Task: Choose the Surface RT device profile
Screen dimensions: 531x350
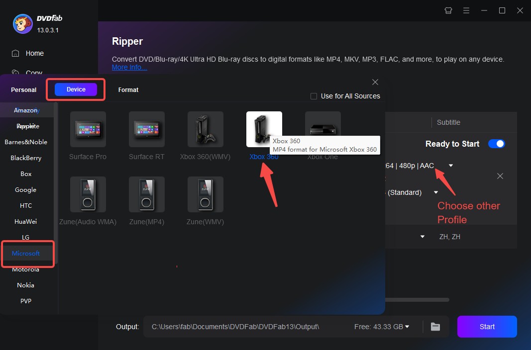Action: [147, 129]
